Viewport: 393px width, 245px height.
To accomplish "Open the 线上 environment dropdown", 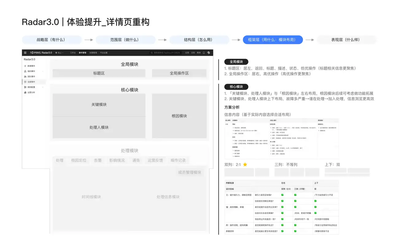I will (59, 53).
